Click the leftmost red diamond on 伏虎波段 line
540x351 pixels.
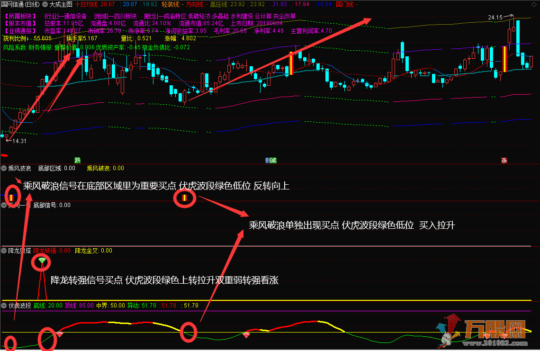pos(59,334)
